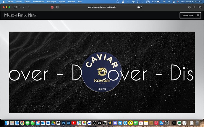The image size is (204, 127).
Task: Open Twitter from the Dock
Action: (x=120, y=123)
